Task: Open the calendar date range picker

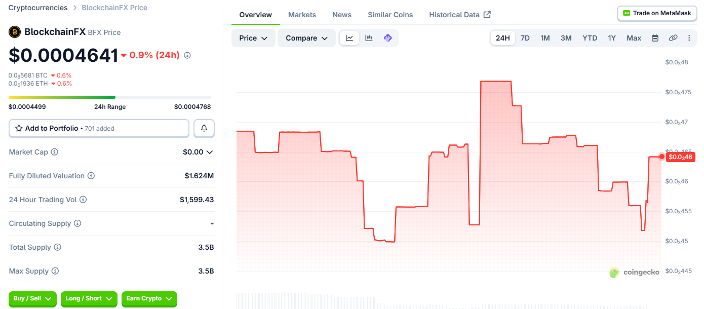Action: [655, 38]
